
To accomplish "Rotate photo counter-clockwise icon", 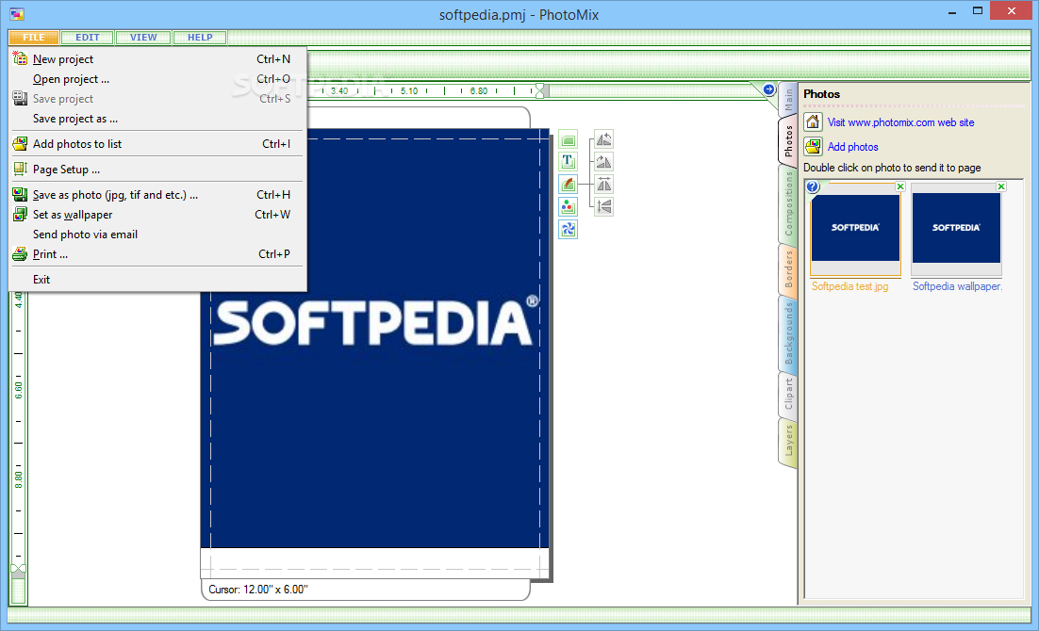I will pyautogui.click(x=603, y=139).
